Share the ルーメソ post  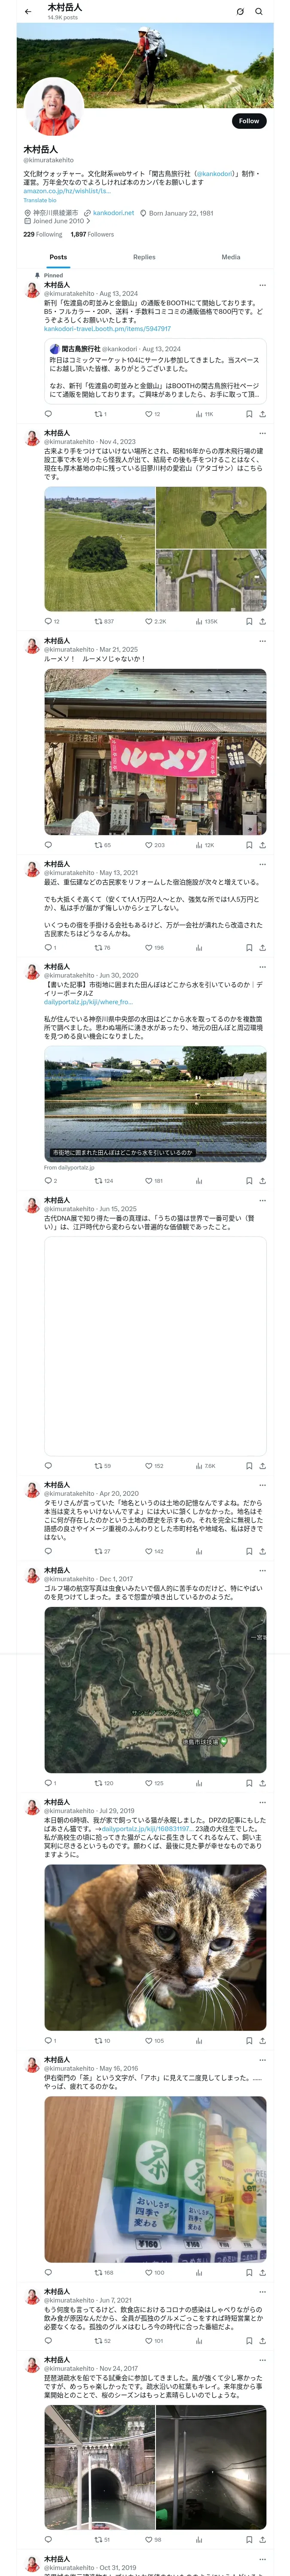point(263,845)
